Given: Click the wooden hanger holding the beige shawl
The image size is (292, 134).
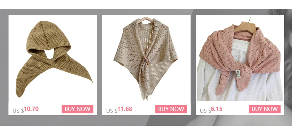Looking at the screenshot, I should (146, 19).
